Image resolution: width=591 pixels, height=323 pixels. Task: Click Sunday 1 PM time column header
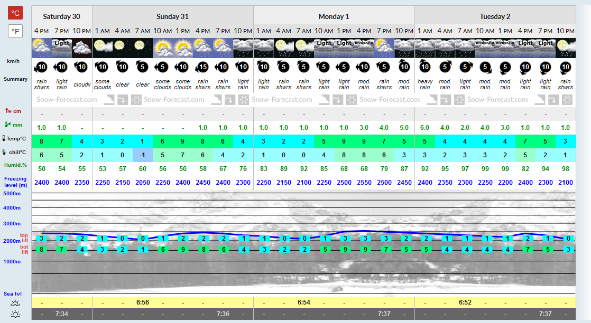click(x=182, y=31)
